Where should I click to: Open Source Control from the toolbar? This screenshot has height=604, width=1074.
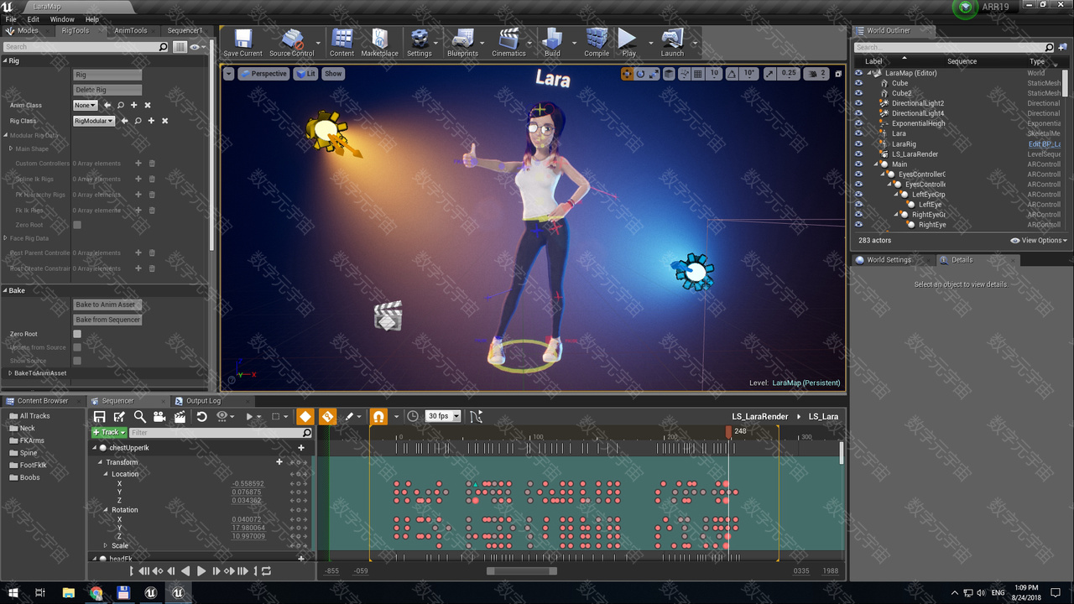pyautogui.click(x=292, y=42)
